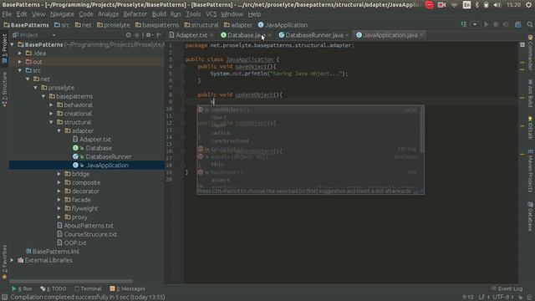Image resolution: width=535 pixels, height=301 pixels.
Task: Close the JavaApplication.java tab
Action: [x=421, y=35]
